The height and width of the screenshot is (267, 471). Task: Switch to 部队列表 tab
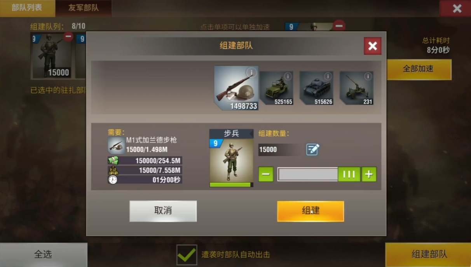point(27,8)
